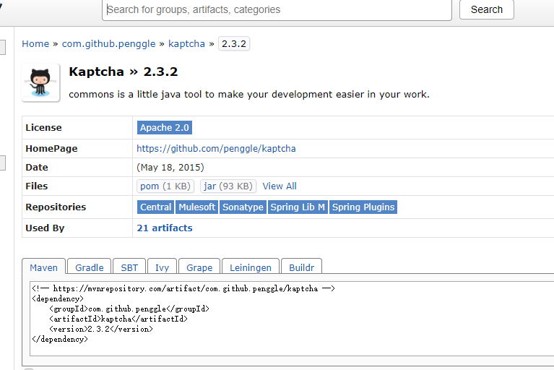The height and width of the screenshot is (370, 554).
Task: Switch to the SBT tab
Action: click(129, 267)
